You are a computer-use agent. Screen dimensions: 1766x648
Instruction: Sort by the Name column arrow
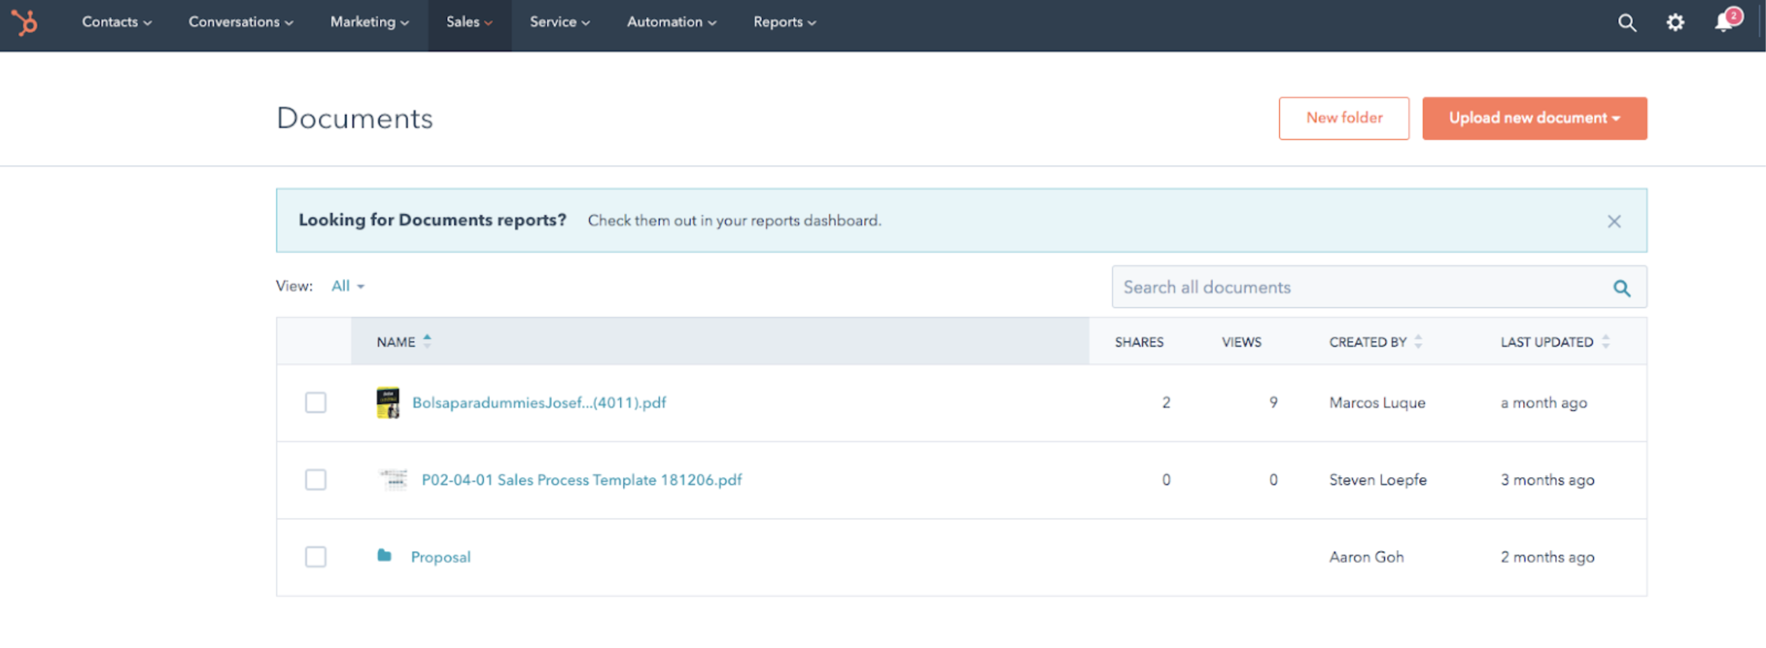pyautogui.click(x=427, y=341)
